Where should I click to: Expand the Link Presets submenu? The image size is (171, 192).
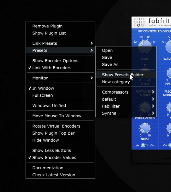[x=60, y=43]
